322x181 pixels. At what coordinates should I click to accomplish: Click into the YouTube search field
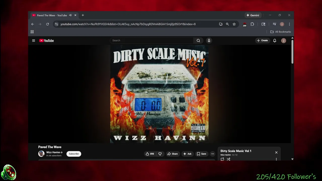point(152,40)
